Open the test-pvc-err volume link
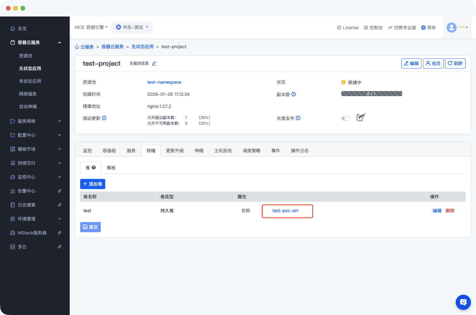The image size is (476, 315). (x=285, y=211)
